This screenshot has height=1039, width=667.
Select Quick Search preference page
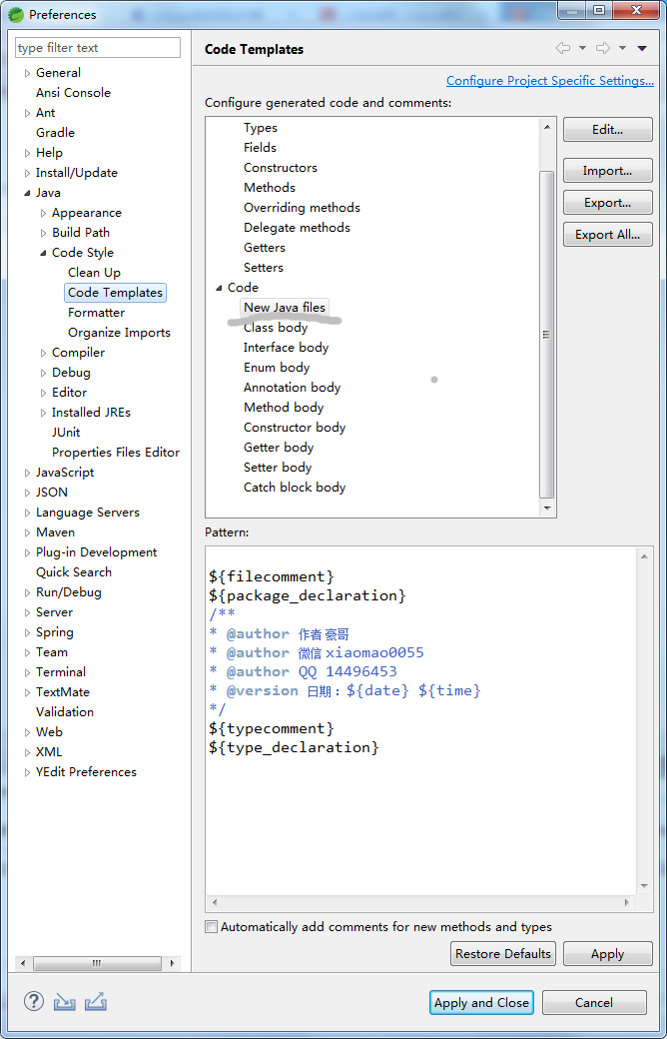tap(74, 571)
